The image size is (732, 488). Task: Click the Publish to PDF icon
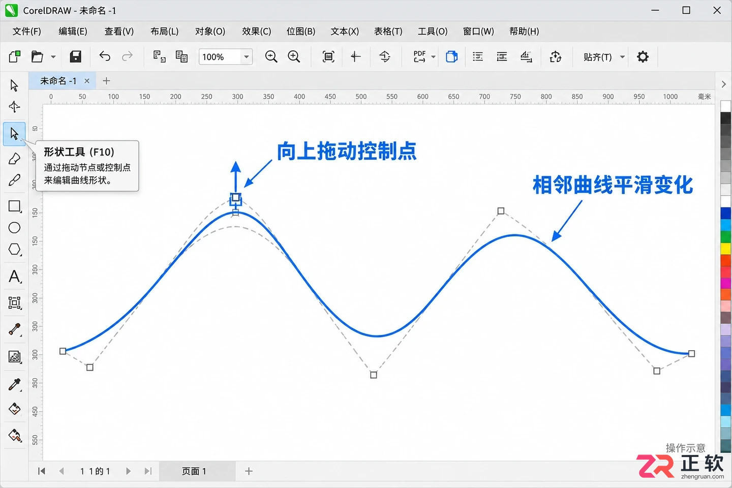coord(419,56)
